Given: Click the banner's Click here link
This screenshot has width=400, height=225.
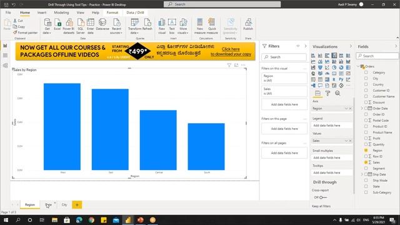Looking at the screenshot, I should point(231,49).
